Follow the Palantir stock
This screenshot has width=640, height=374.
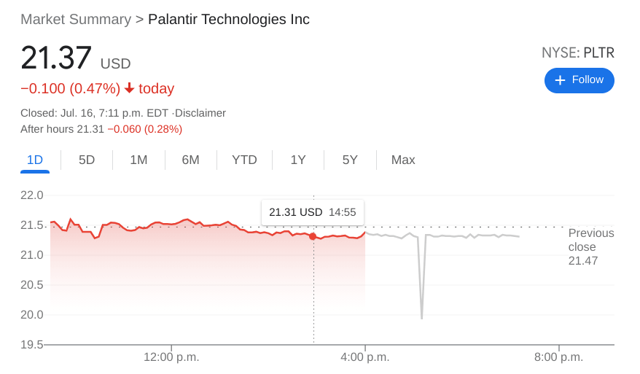(x=579, y=80)
